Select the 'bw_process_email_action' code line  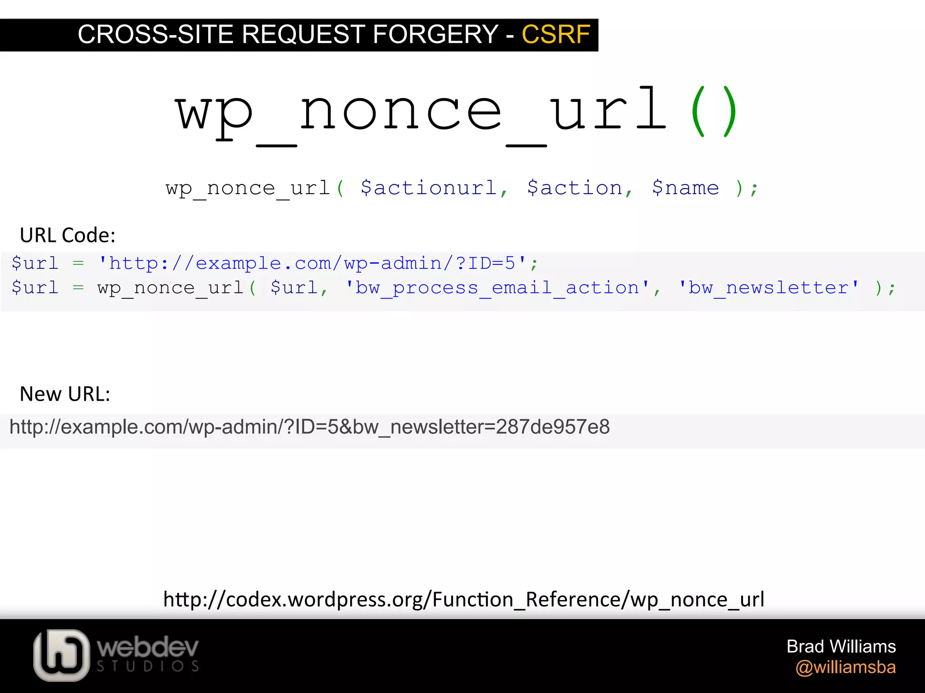tap(453, 288)
